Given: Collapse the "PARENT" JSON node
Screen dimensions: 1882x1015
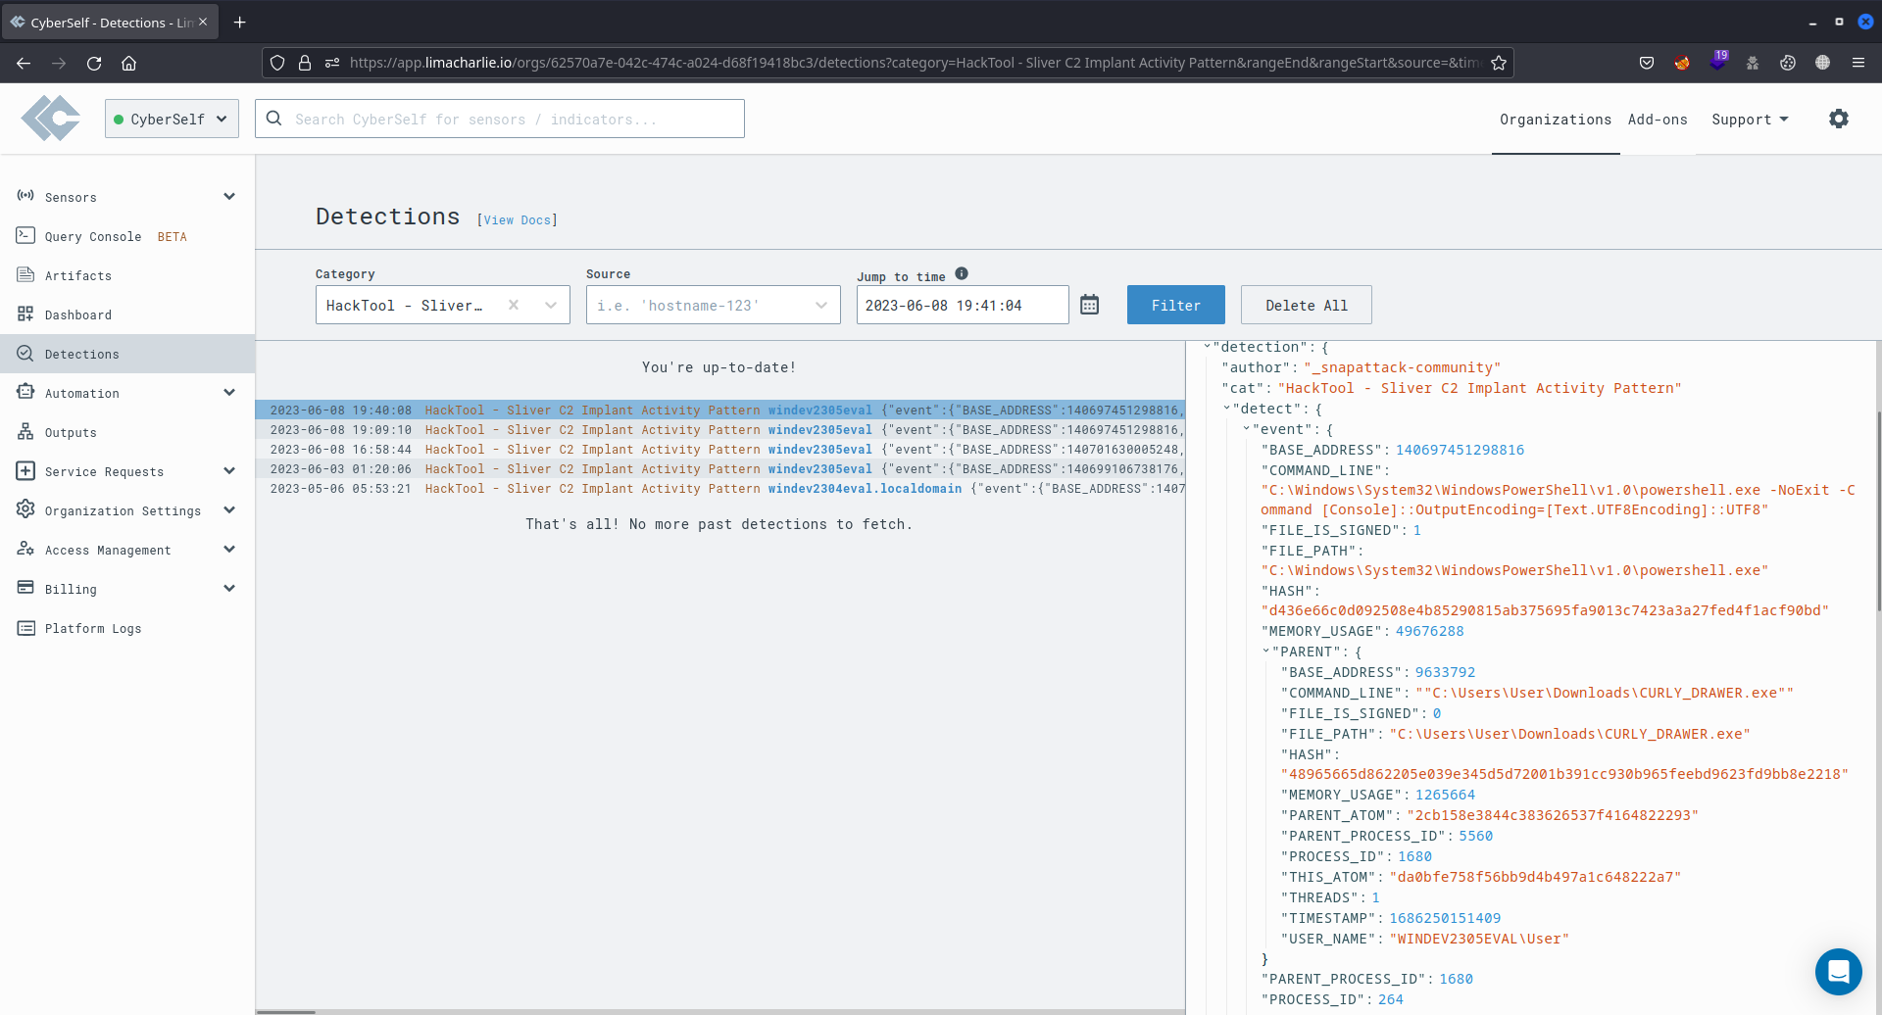Looking at the screenshot, I should tap(1266, 652).
